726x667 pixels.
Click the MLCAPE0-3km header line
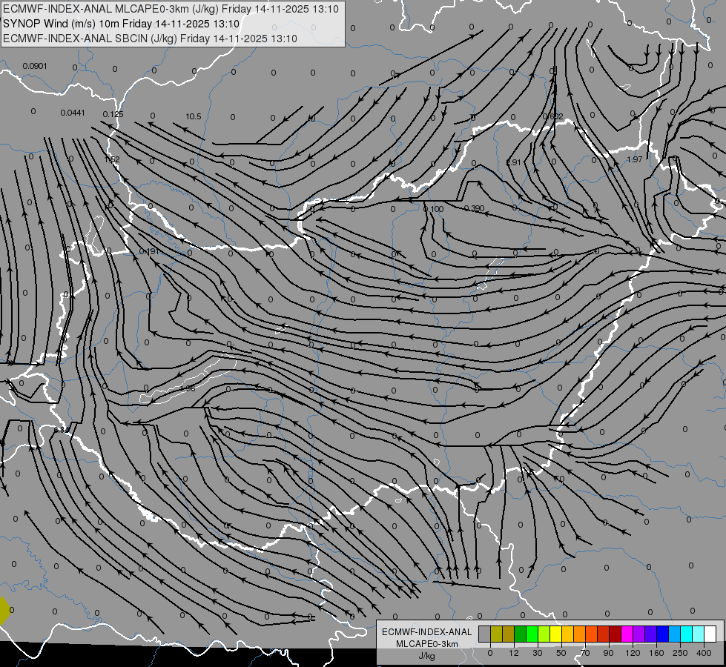171,9
